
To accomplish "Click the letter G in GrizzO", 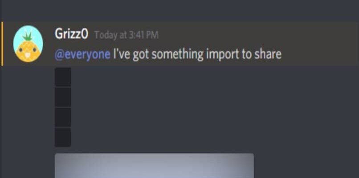I will point(58,34).
